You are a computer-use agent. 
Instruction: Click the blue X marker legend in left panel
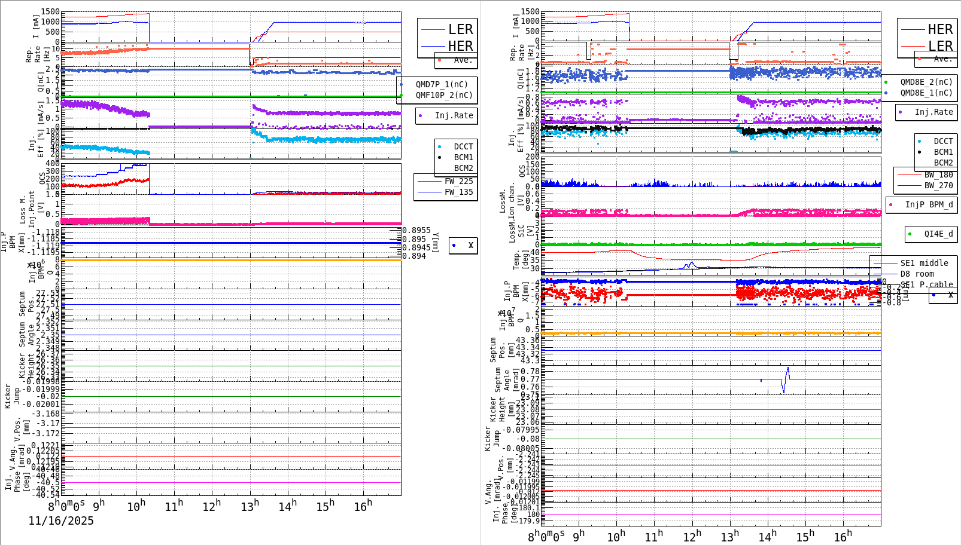click(454, 245)
